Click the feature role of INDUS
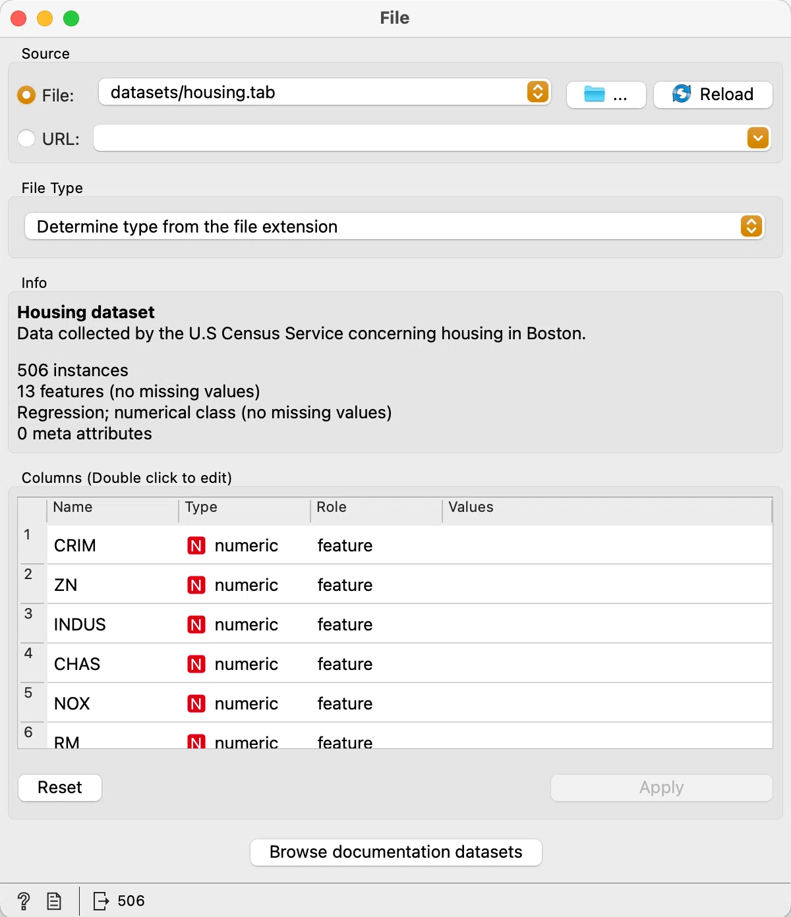791x917 pixels. [345, 625]
